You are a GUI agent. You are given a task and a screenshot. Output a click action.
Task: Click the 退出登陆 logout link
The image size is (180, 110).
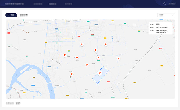click(x=172, y=4)
